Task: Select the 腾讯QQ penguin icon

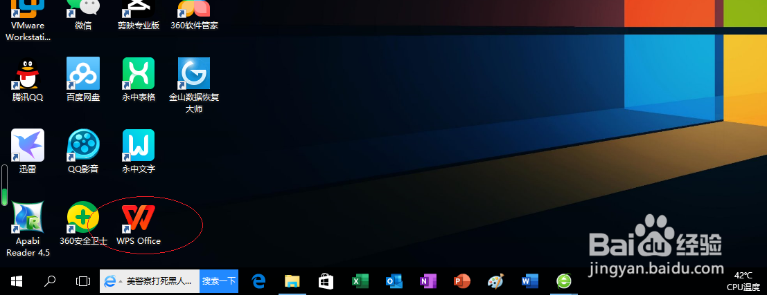Action: (28, 74)
